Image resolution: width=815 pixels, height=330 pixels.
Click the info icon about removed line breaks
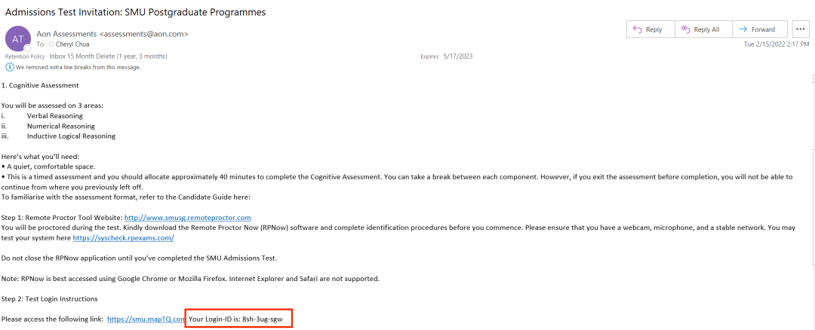pos(9,67)
